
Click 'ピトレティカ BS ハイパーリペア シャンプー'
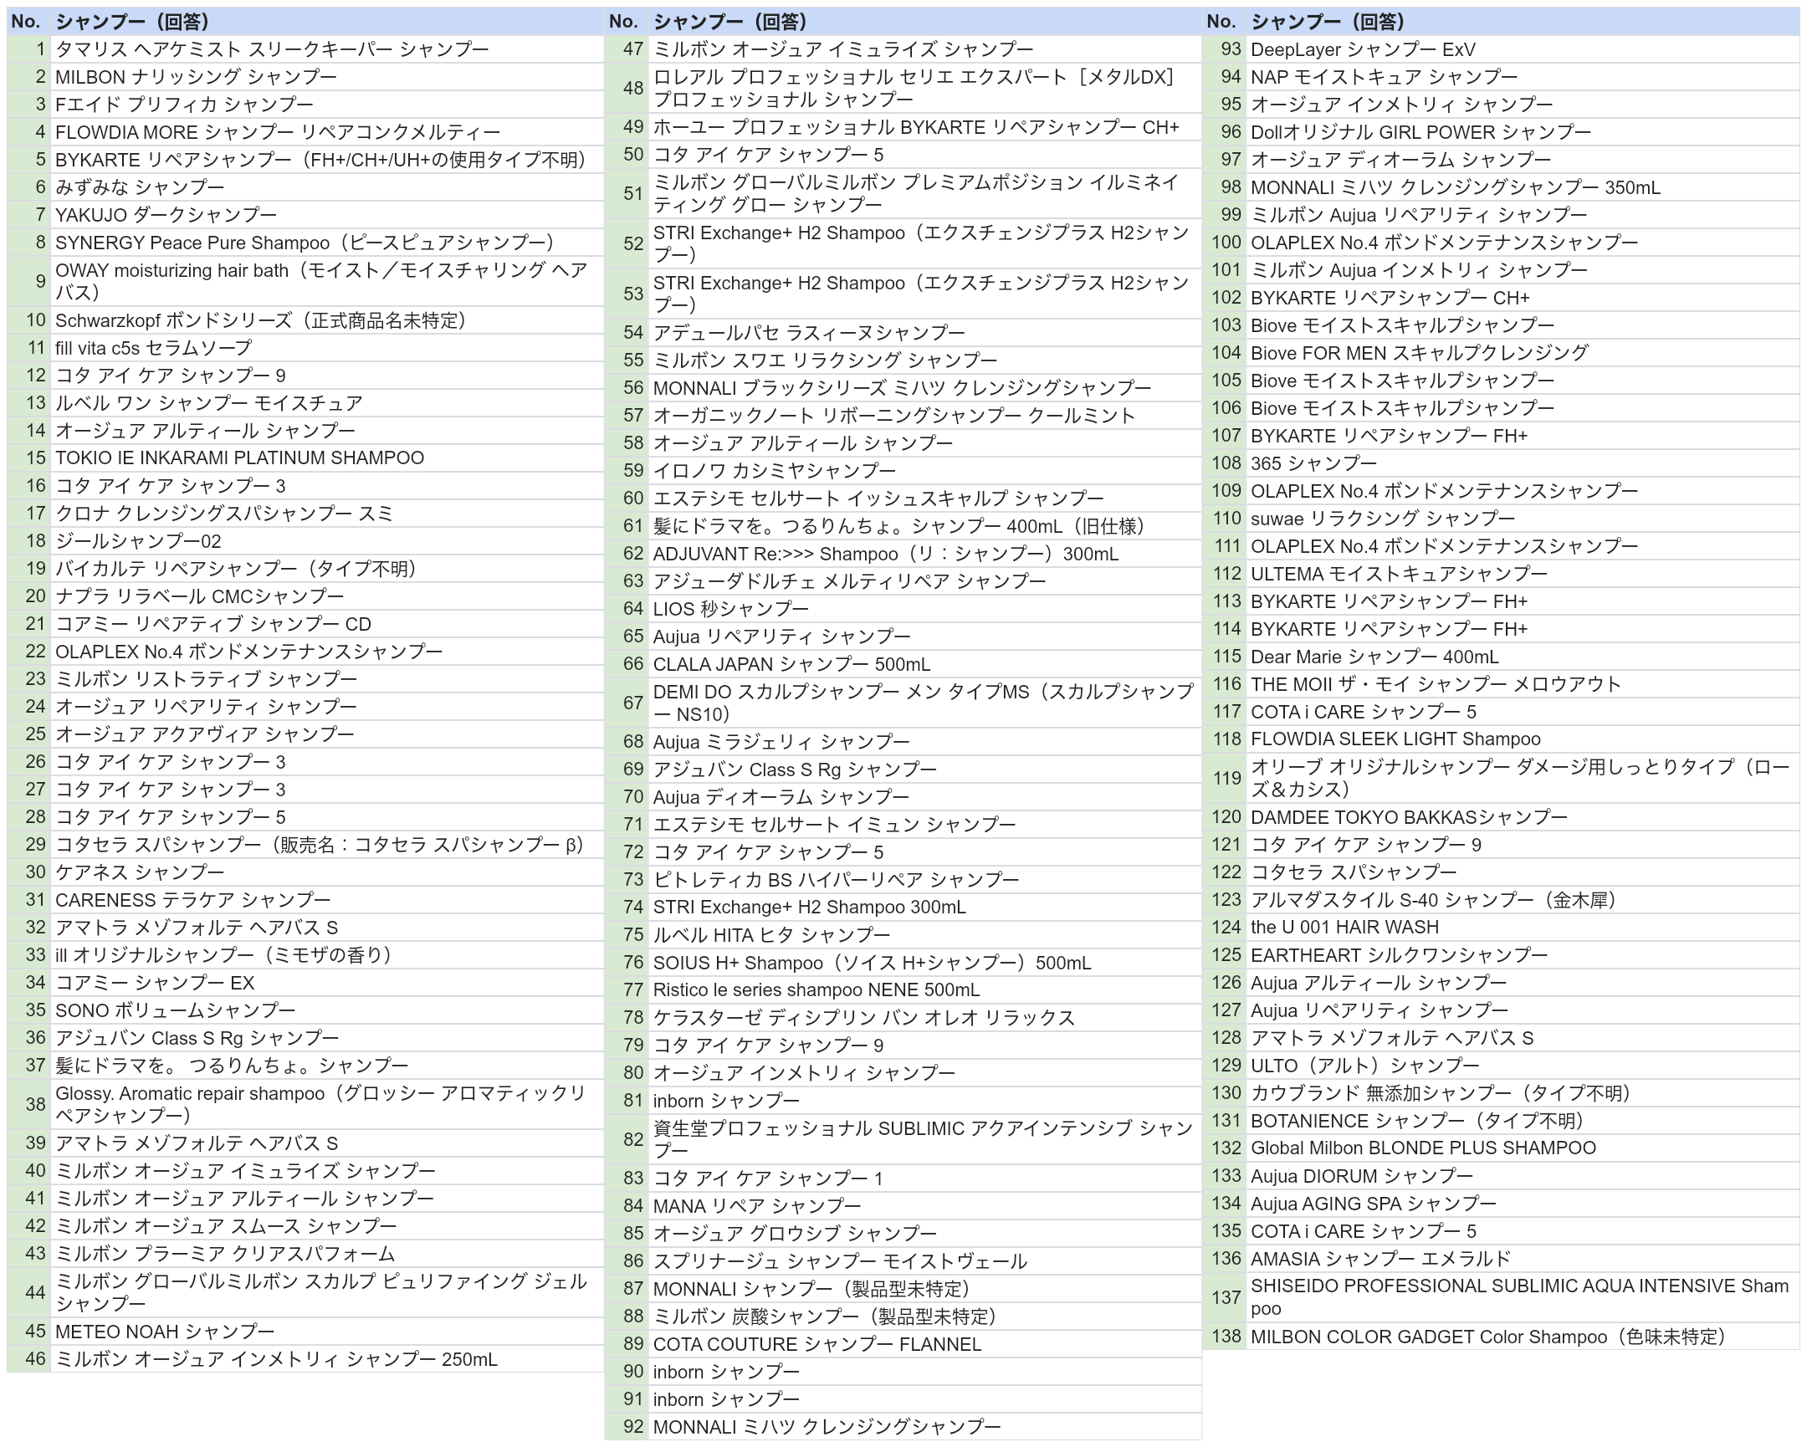[924, 879]
